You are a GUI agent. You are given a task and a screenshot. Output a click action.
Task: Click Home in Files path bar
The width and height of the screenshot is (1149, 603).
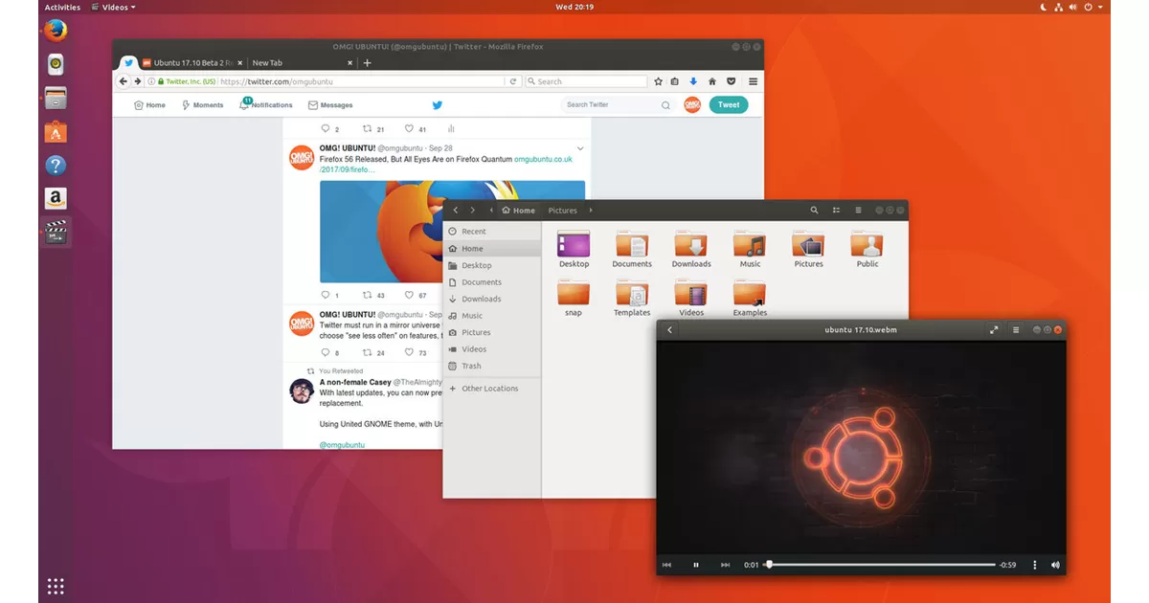click(x=518, y=211)
